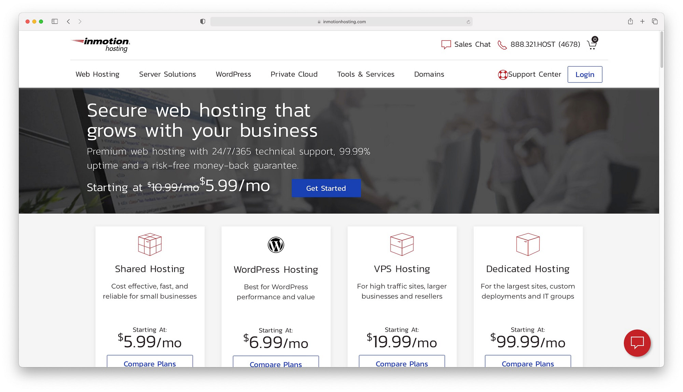Click 'Cost effective, fast, and reliable' description
The width and height of the screenshot is (683, 392).
tap(150, 291)
